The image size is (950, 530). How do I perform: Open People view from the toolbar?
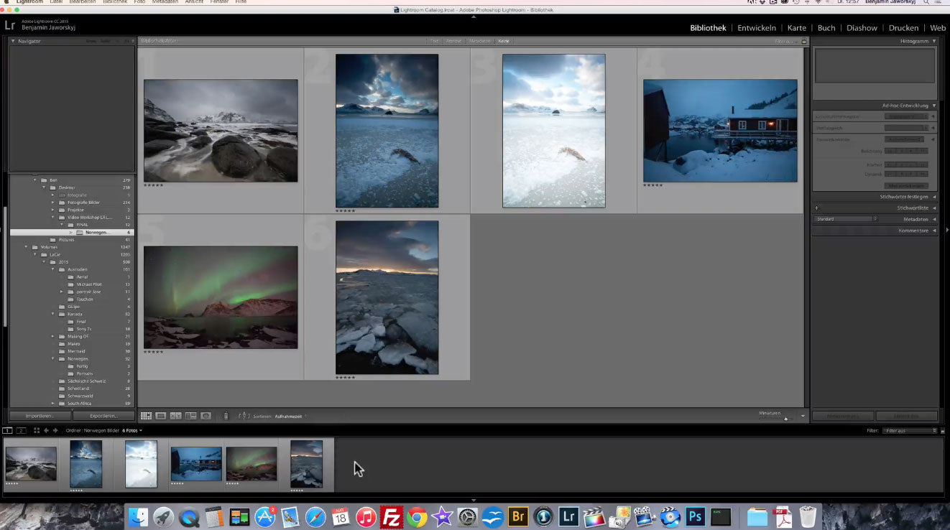206,416
